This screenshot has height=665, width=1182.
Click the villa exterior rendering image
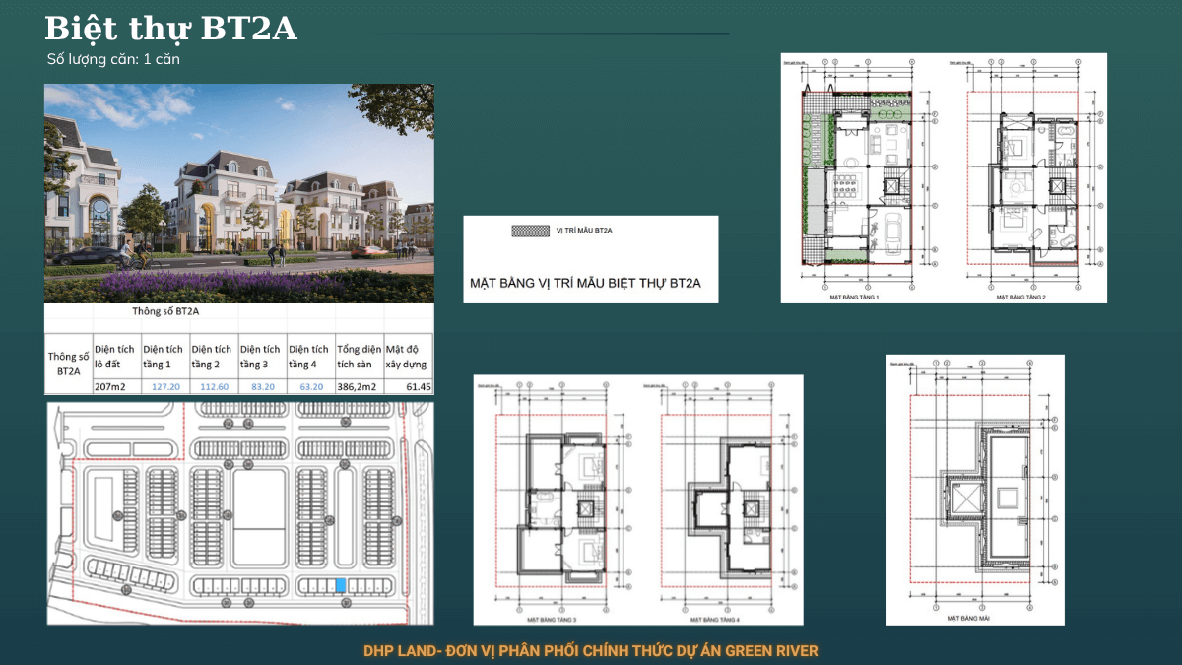(239, 193)
